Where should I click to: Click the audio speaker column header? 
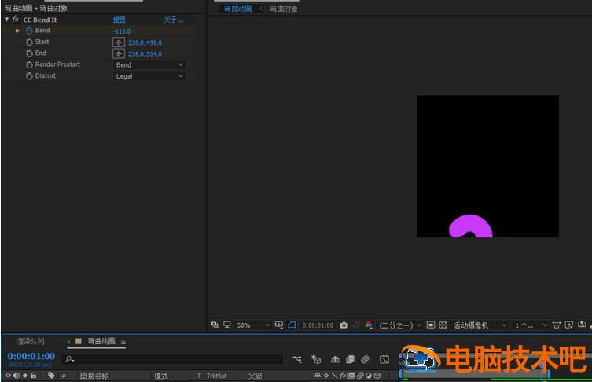17,376
